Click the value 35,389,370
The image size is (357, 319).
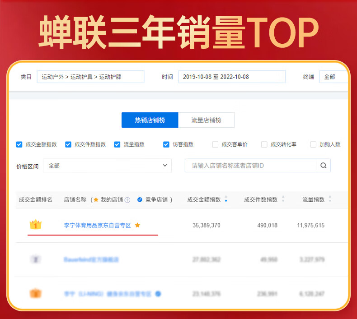click(207, 225)
